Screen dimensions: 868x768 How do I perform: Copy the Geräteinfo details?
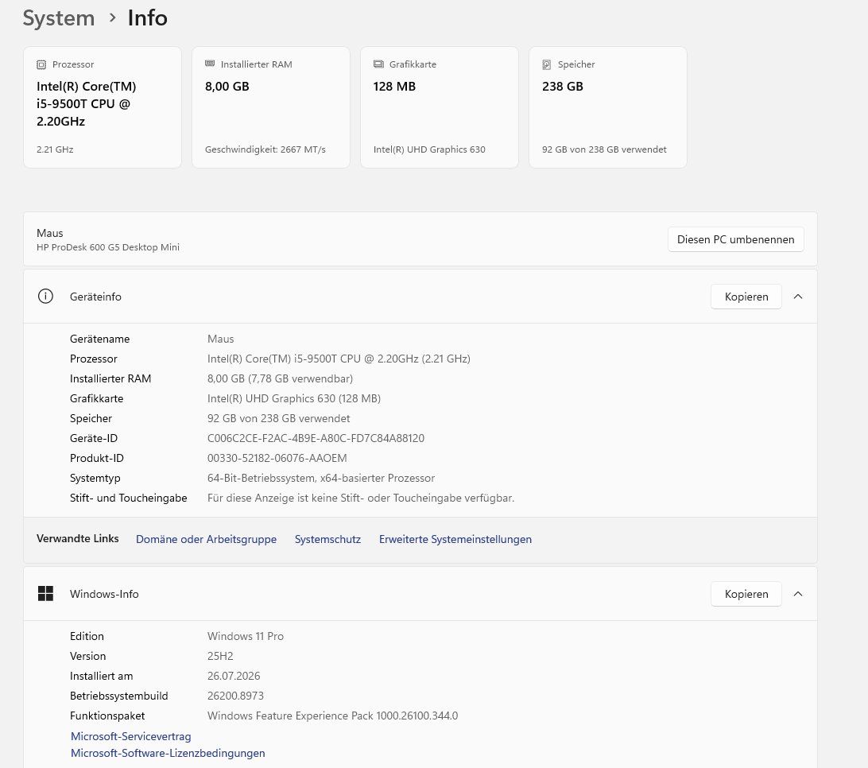[x=746, y=297]
